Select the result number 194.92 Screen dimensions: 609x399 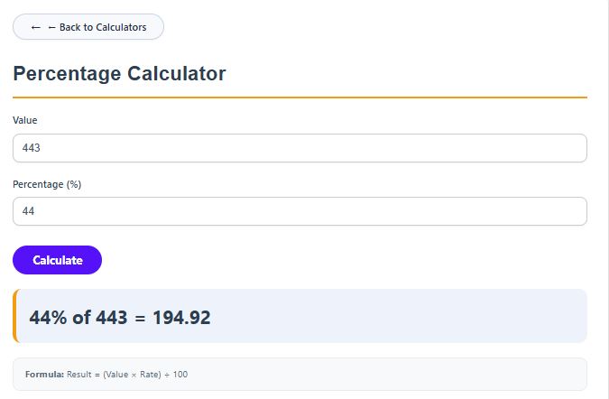tap(180, 318)
